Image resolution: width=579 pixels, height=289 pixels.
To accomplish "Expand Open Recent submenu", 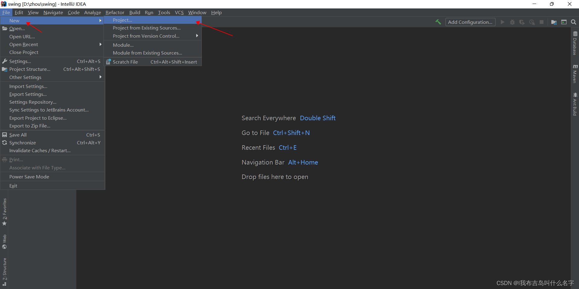I will [x=100, y=44].
